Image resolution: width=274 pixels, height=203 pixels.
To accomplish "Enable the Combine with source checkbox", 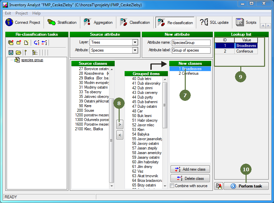I will [x=172, y=186].
